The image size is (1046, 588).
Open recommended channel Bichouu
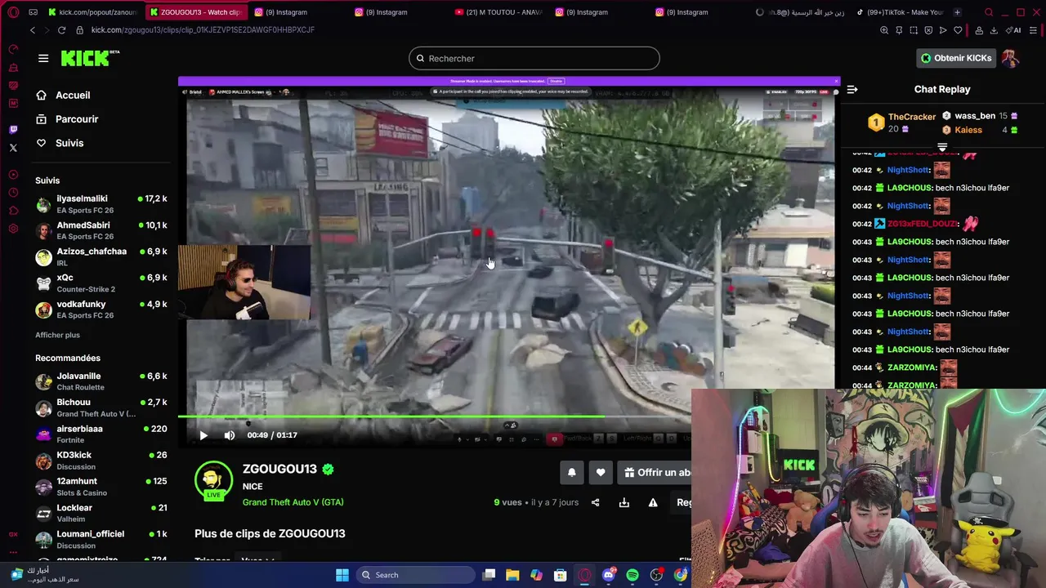click(101, 408)
